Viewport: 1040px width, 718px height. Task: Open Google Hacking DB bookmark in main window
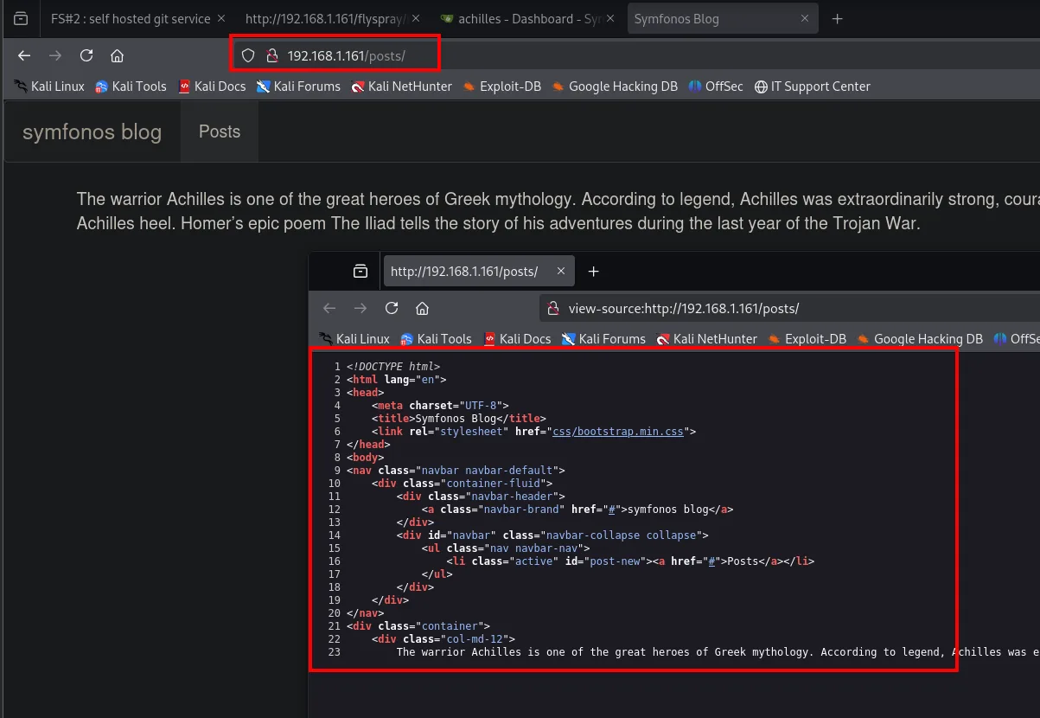(x=615, y=87)
